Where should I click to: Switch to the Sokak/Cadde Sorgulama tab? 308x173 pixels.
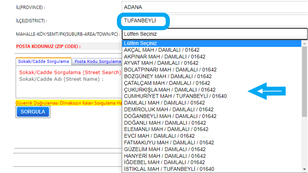[x=43, y=61]
